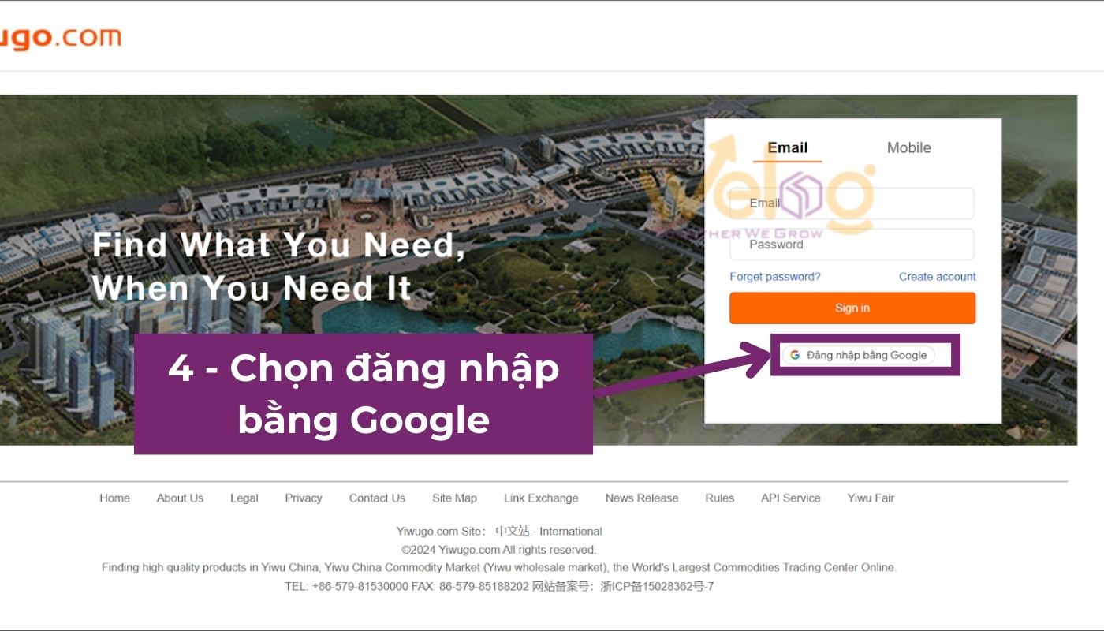
Task: Focus the Email input field
Action: tap(852, 203)
